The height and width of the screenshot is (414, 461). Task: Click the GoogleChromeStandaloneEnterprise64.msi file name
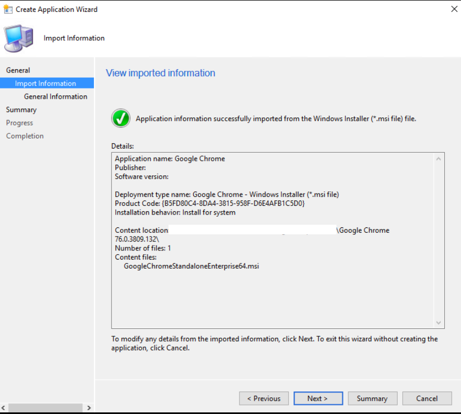coord(192,266)
